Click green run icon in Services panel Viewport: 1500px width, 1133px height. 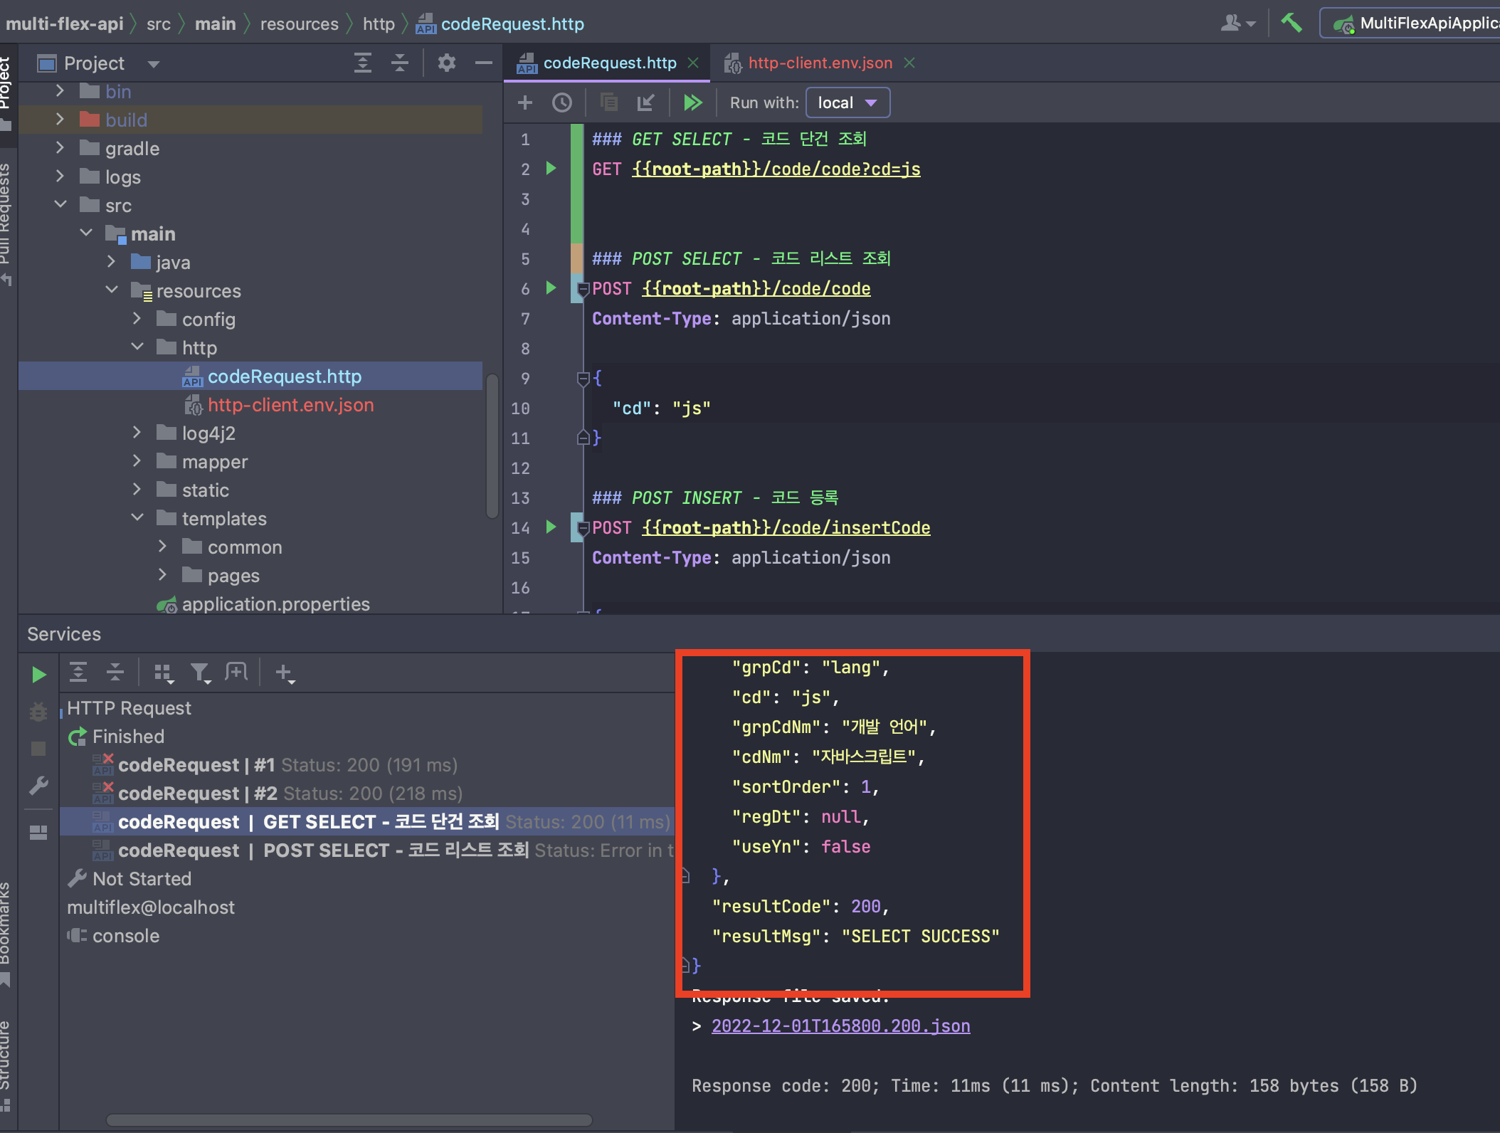[39, 675]
